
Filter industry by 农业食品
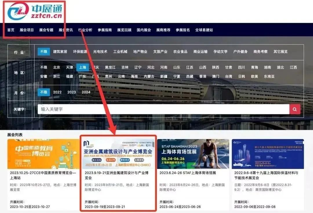(x=180, y=52)
